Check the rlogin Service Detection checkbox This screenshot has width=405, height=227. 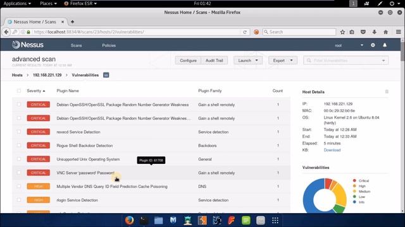coord(18,200)
